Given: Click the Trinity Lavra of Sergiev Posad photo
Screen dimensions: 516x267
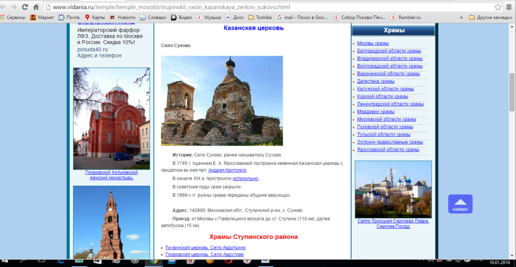Looking at the screenshot, I should point(393,189).
